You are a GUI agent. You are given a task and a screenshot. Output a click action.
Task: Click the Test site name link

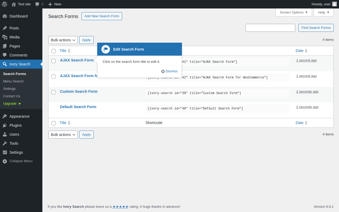tap(24, 4)
